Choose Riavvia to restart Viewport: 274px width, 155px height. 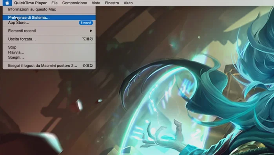pos(49,52)
